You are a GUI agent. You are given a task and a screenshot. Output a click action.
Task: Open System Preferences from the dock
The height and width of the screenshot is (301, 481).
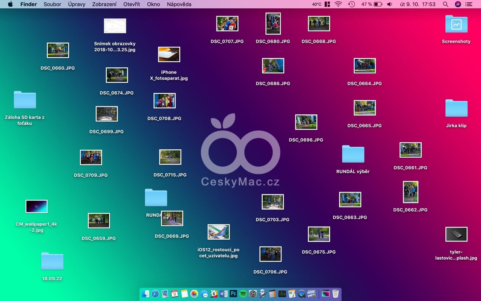coord(253,294)
